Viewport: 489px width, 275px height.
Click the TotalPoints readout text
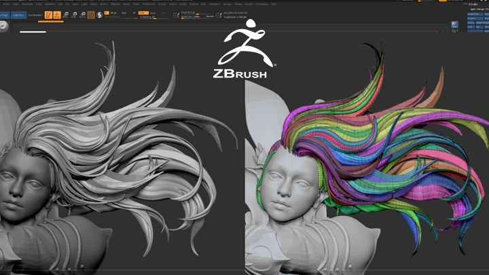coord(235,17)
